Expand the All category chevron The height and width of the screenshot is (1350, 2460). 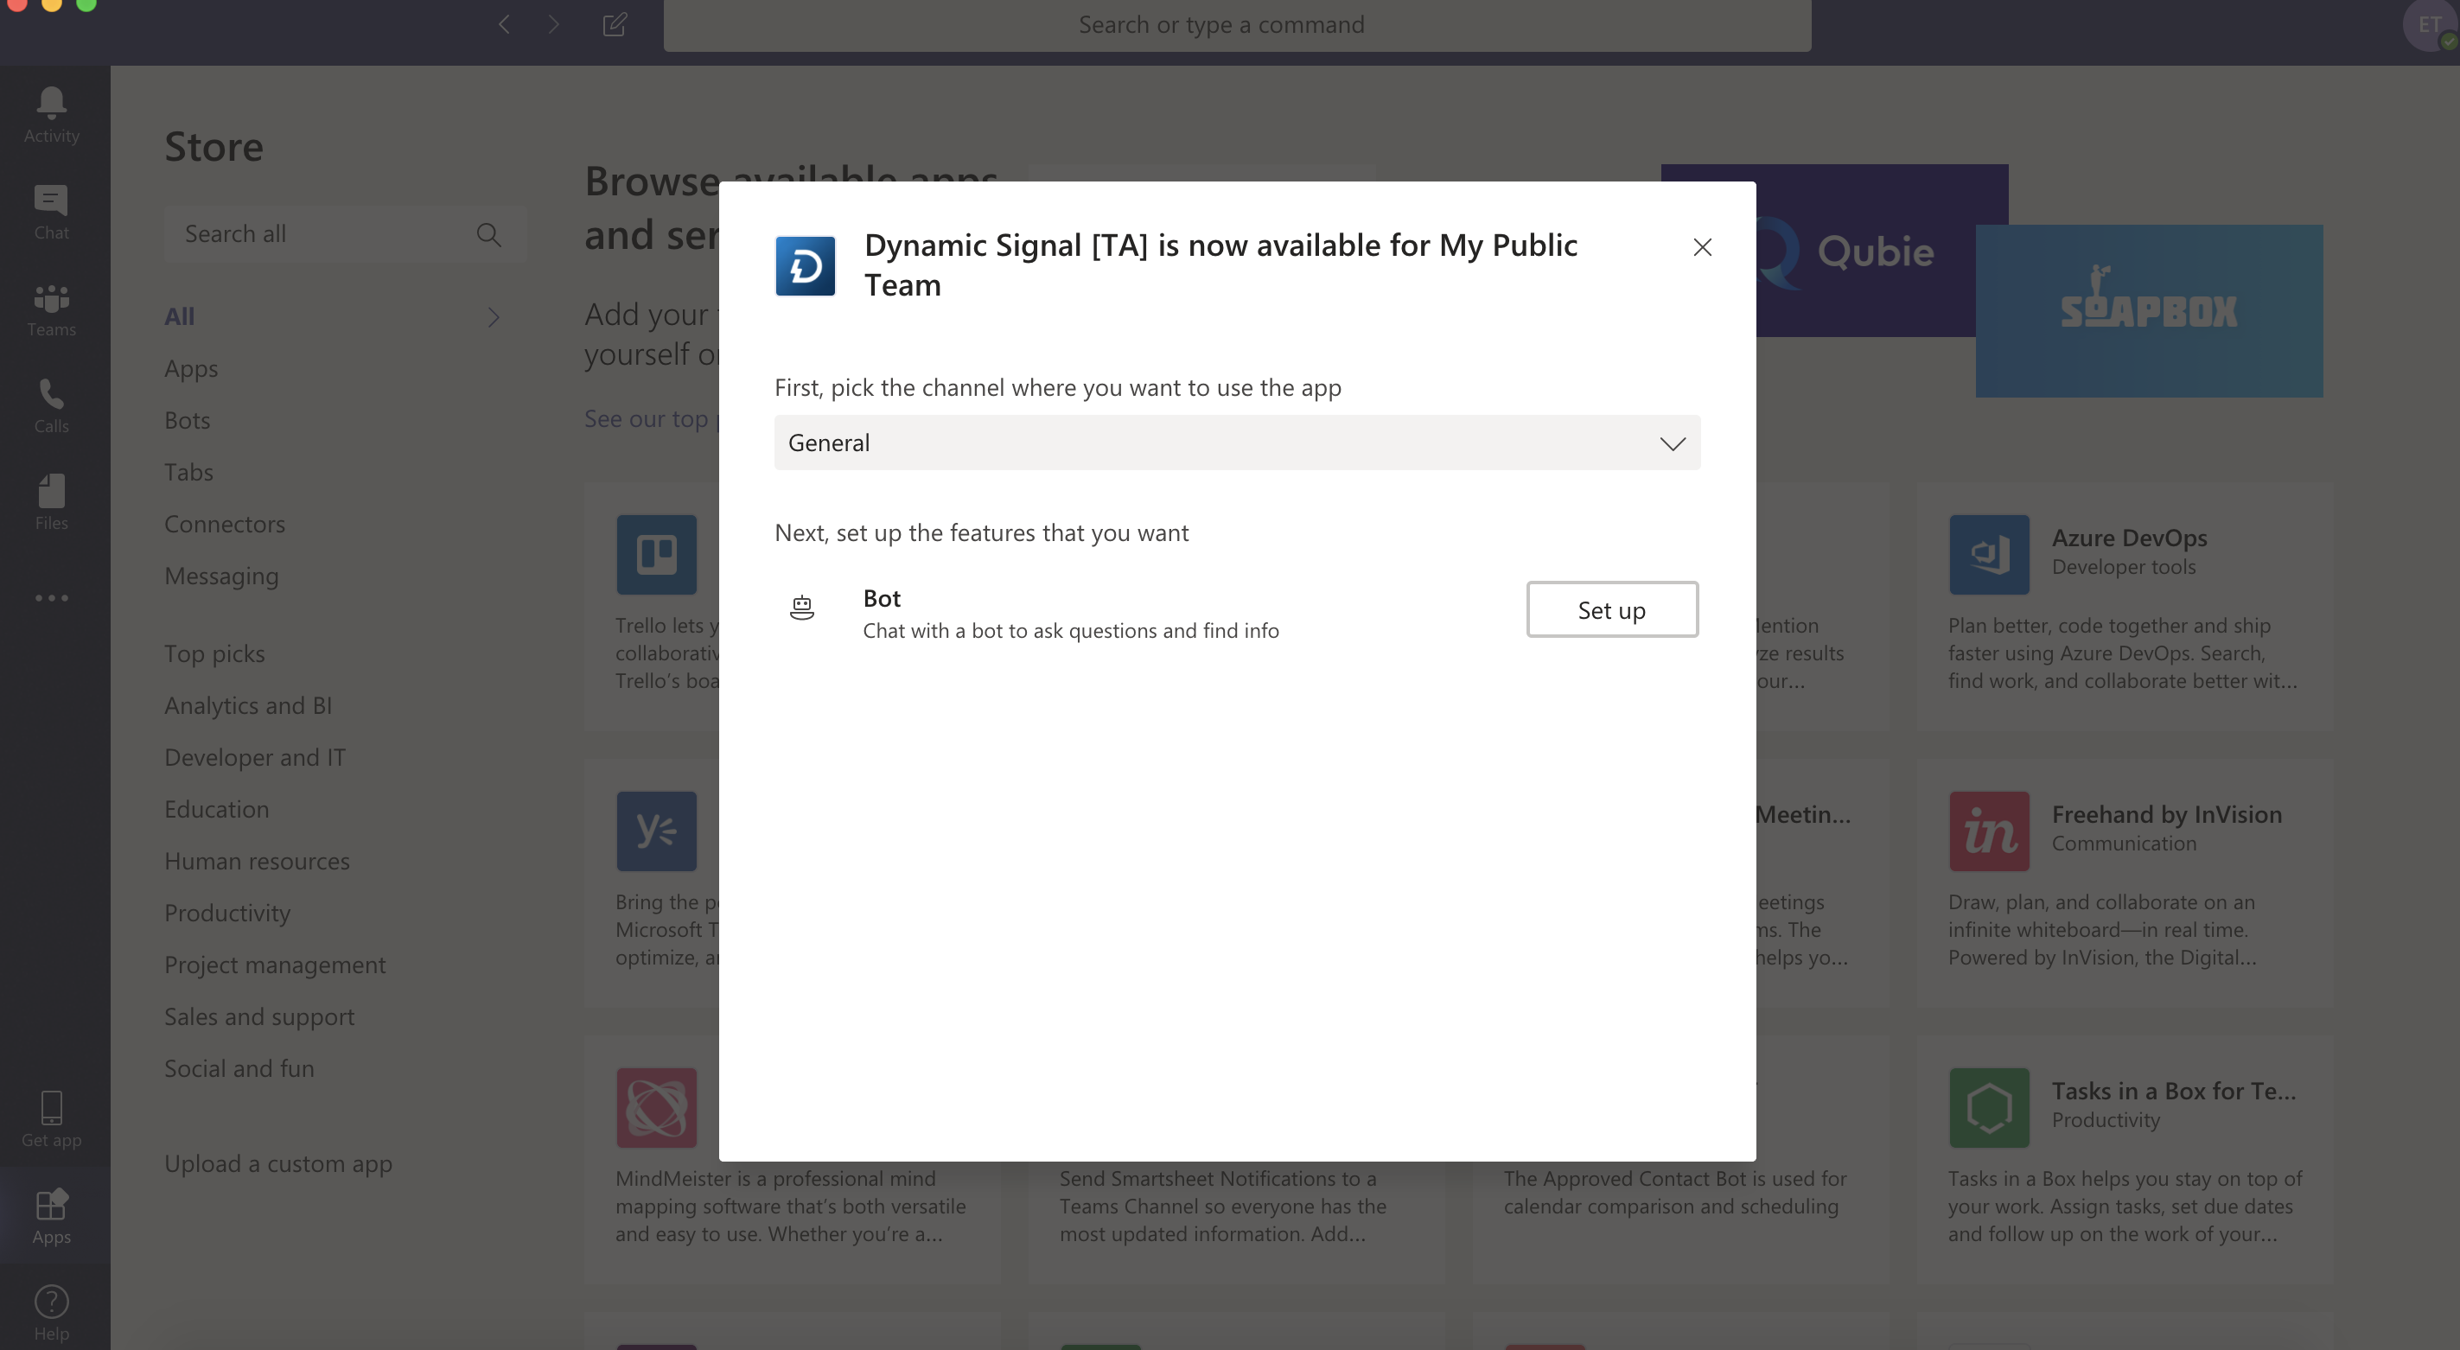(x=494, y=317)
